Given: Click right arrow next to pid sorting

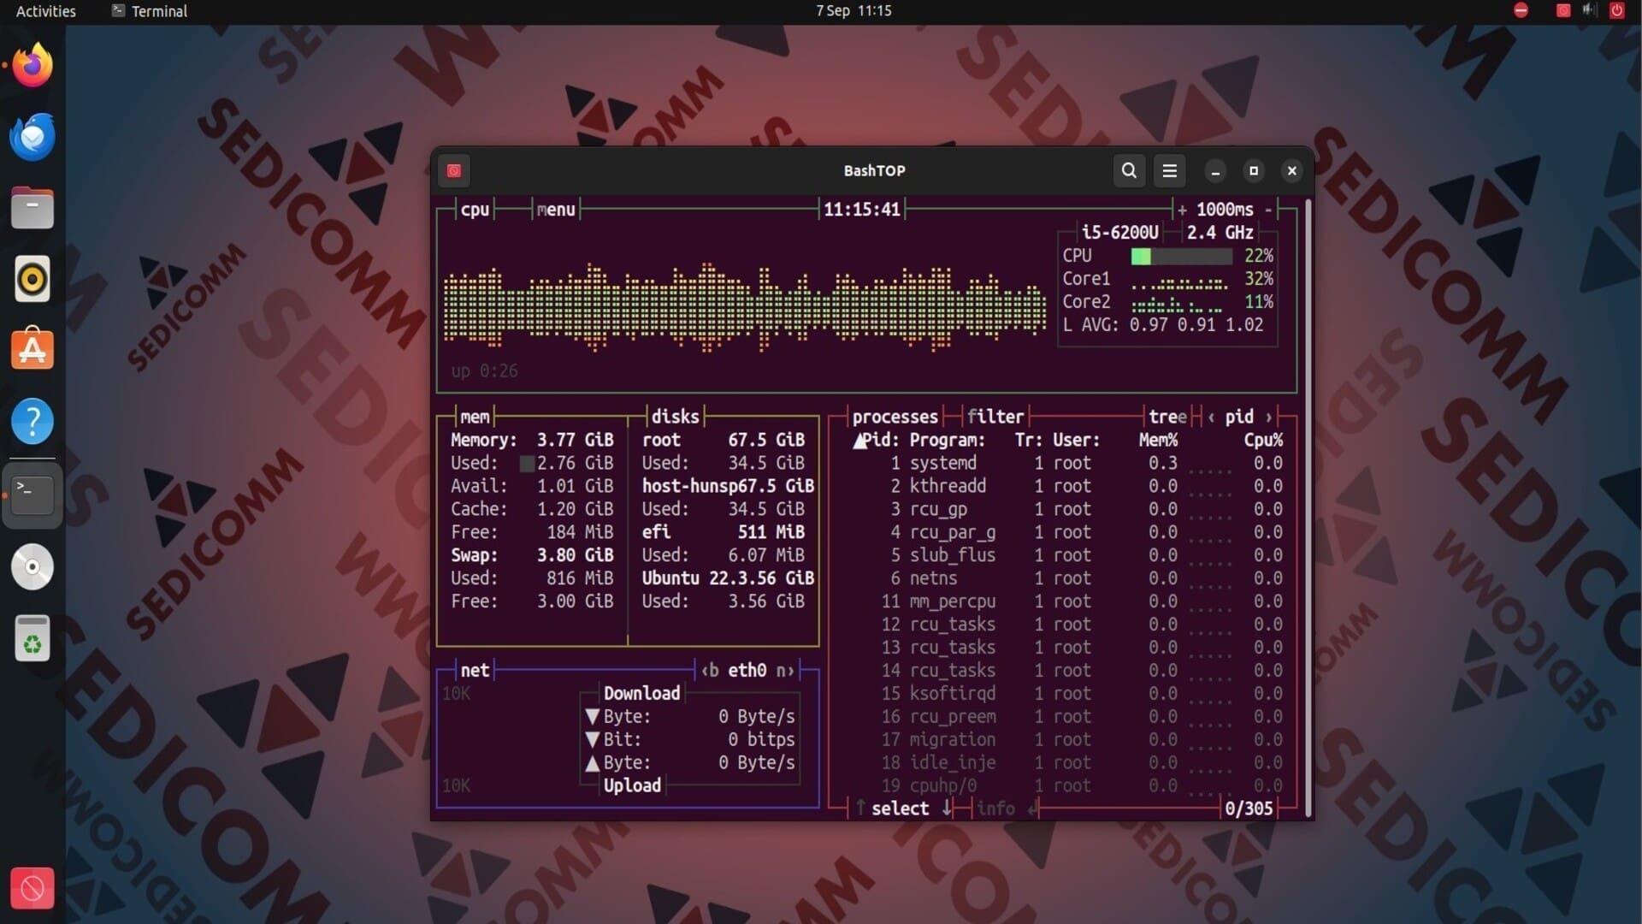Looking at the screenshot, I should (x=1268, y=417).
